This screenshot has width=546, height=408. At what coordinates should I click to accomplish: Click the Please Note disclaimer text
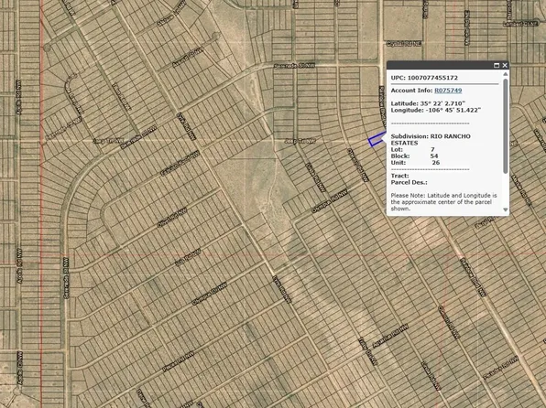pyautogui.click(x=443, y=202)
